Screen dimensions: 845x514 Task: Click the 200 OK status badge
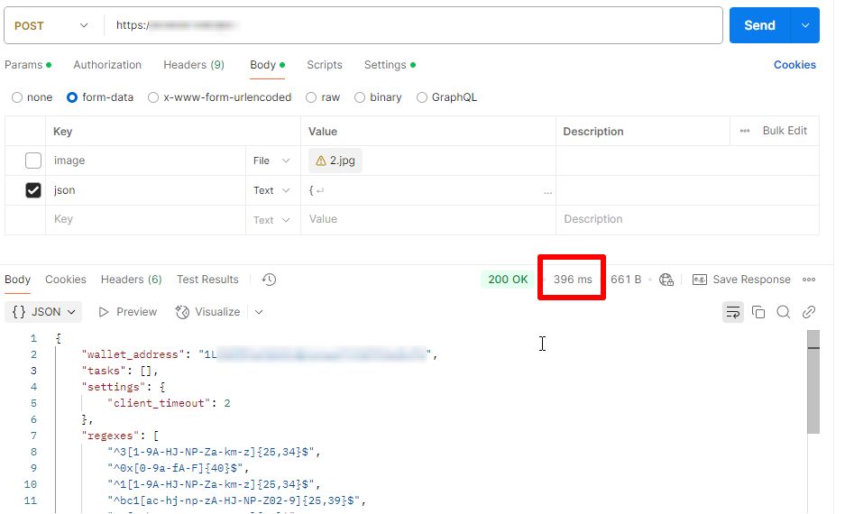(x=508, y=280)
